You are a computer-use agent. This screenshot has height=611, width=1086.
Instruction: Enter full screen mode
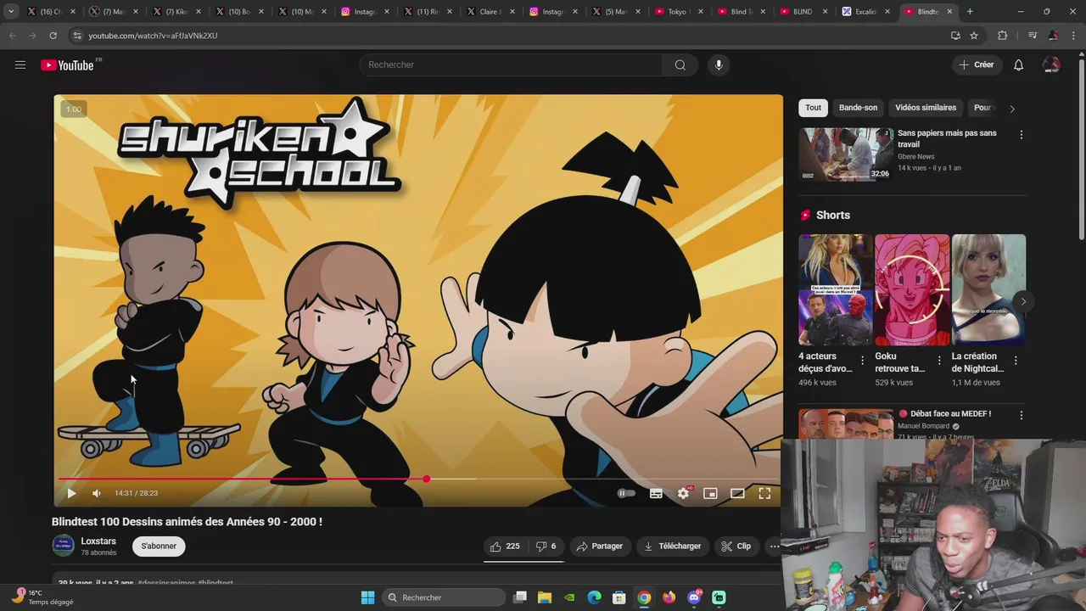point(764,493)
